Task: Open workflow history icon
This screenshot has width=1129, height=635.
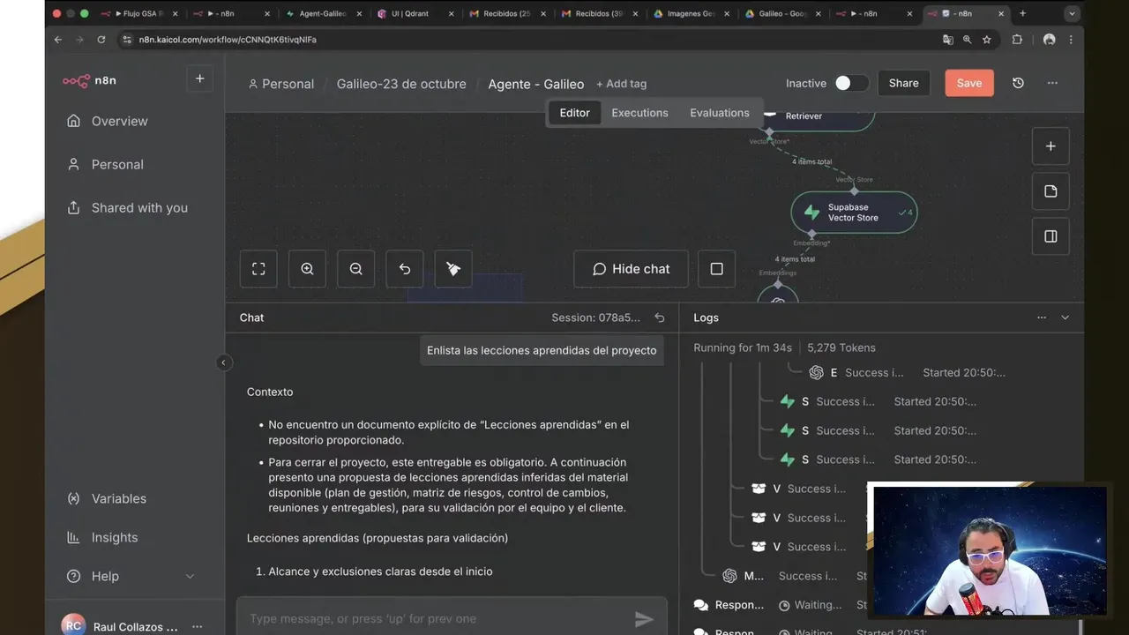Action: [x=1018, y=83]
